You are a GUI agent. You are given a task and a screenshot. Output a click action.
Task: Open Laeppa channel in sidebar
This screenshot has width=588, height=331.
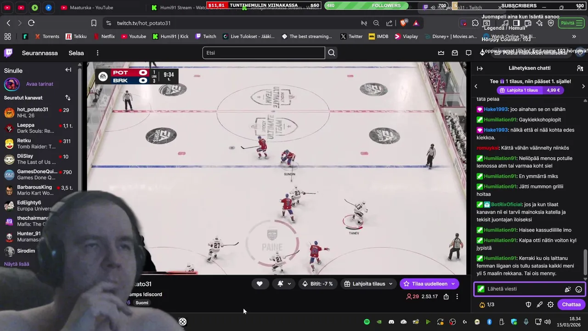pyautogui.click(x=39, y=128)
